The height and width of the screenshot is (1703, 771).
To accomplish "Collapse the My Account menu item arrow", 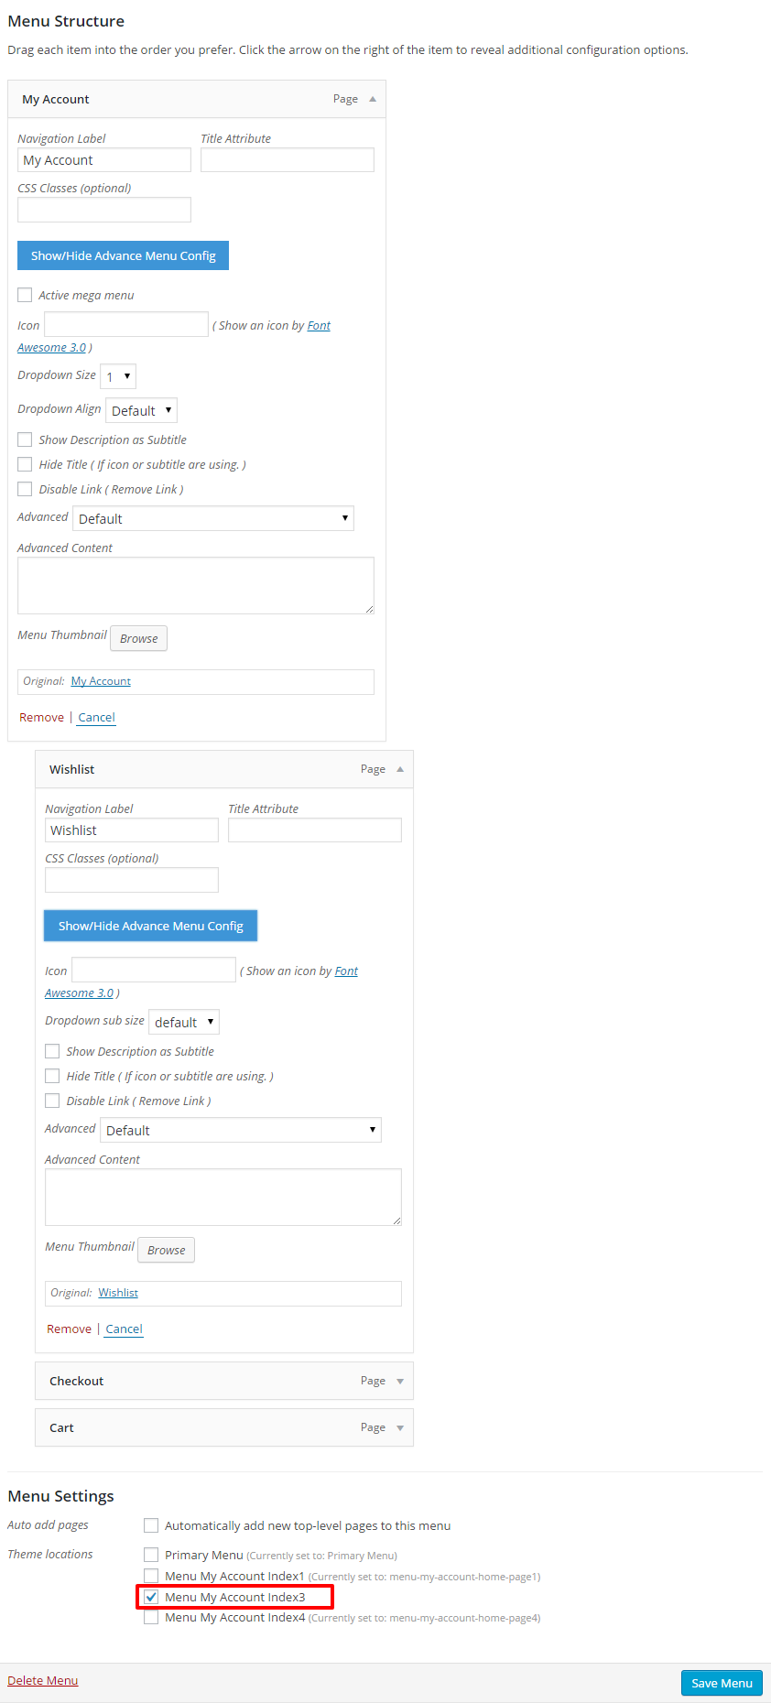I will 373,99.
